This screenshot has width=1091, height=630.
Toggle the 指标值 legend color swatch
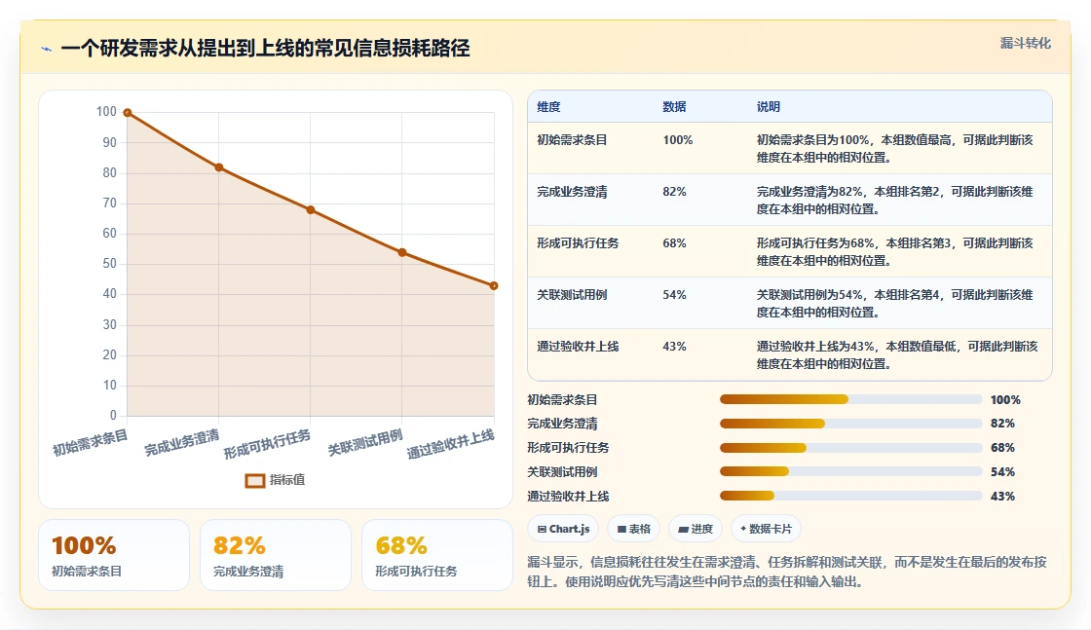pyautogui.click(x=254, y=480)
